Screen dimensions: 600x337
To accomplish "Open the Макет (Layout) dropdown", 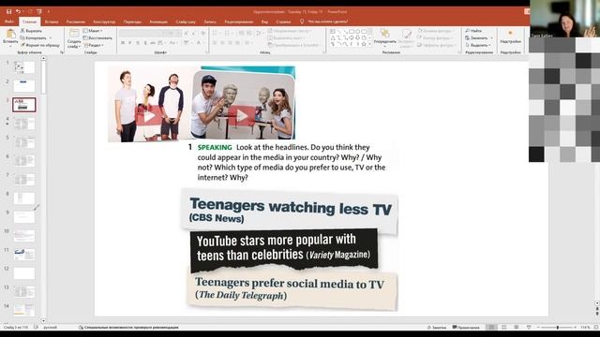I will (x=93, y=31).
